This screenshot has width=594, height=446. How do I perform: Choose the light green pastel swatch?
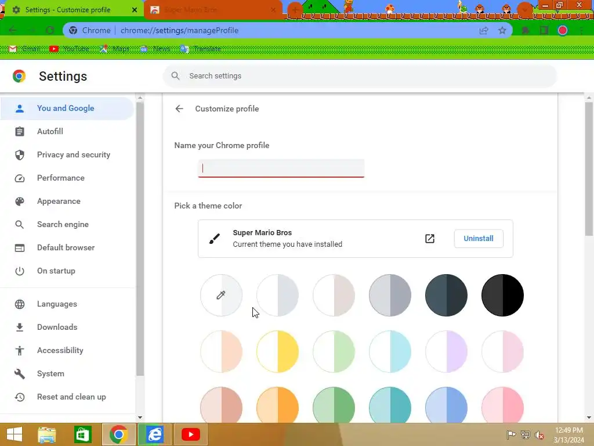pos(334,351)
